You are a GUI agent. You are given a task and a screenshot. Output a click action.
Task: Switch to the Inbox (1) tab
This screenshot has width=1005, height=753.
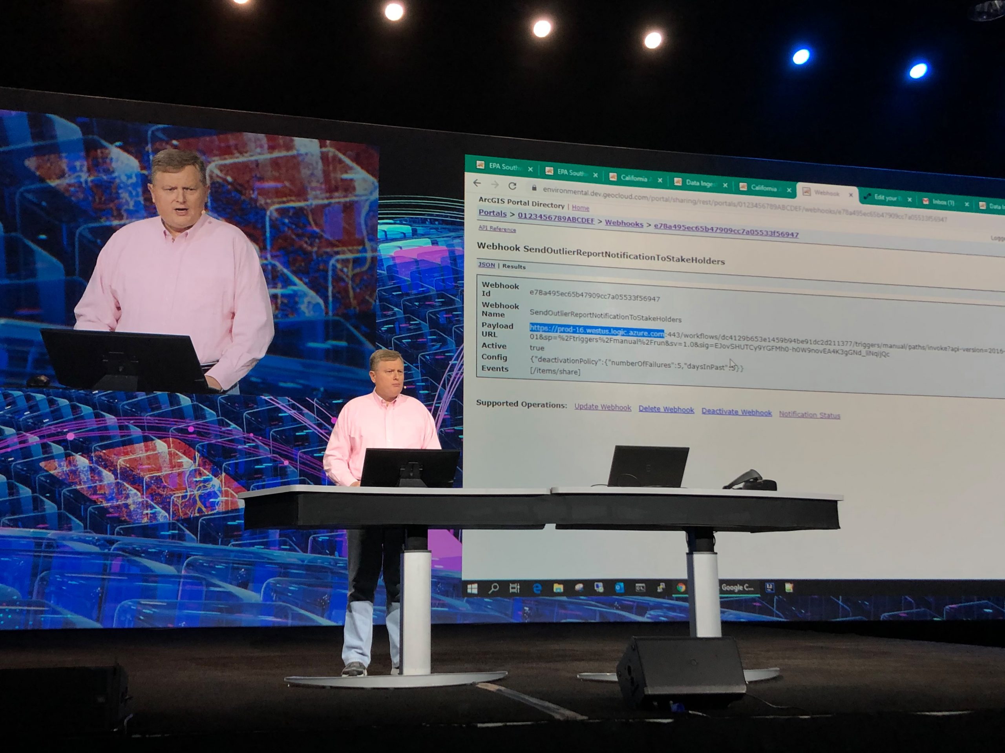tap(943, 202)
